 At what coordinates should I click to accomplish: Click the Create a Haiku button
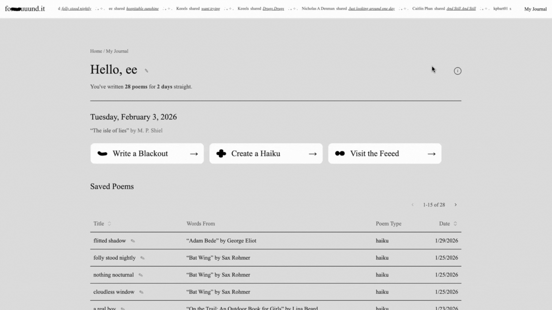tap(266, 154)
